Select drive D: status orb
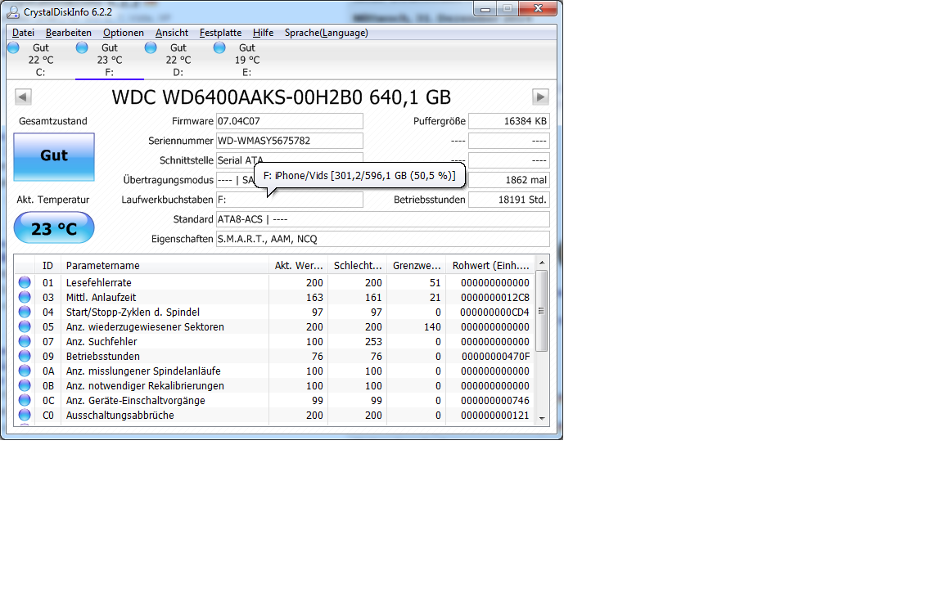The width and height of the screenshot is (943, 589). pyautogui.click(x=151, y=47)
